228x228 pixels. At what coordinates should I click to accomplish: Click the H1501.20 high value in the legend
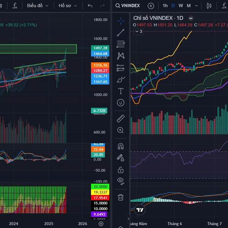[163, 25]
